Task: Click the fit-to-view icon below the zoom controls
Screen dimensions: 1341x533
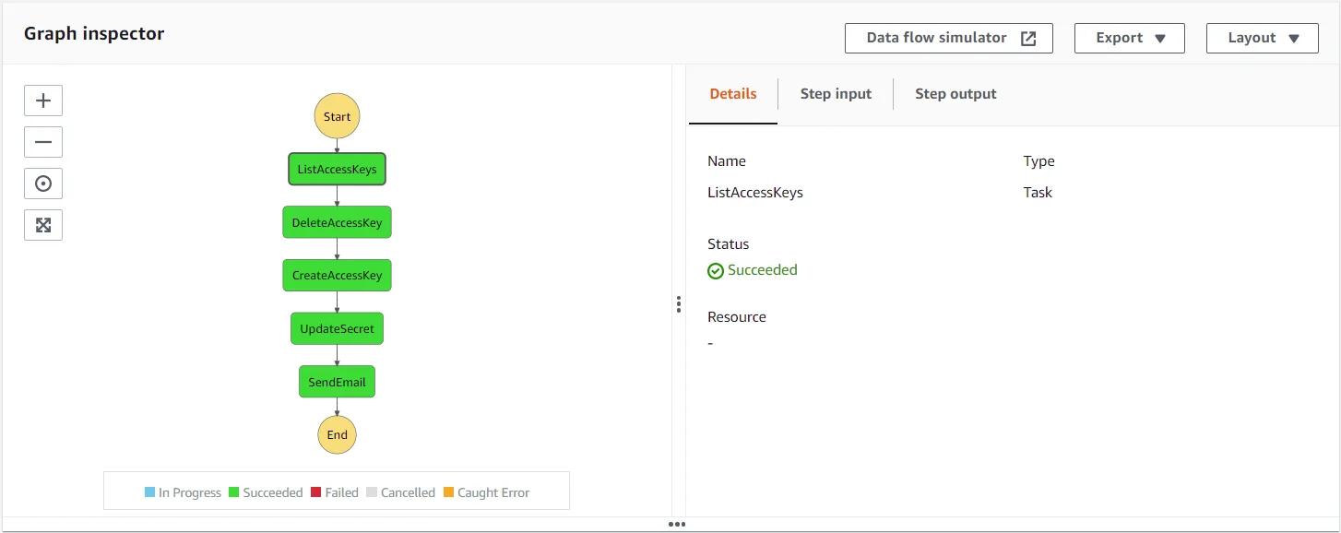Action: click(x=42, y=224)
